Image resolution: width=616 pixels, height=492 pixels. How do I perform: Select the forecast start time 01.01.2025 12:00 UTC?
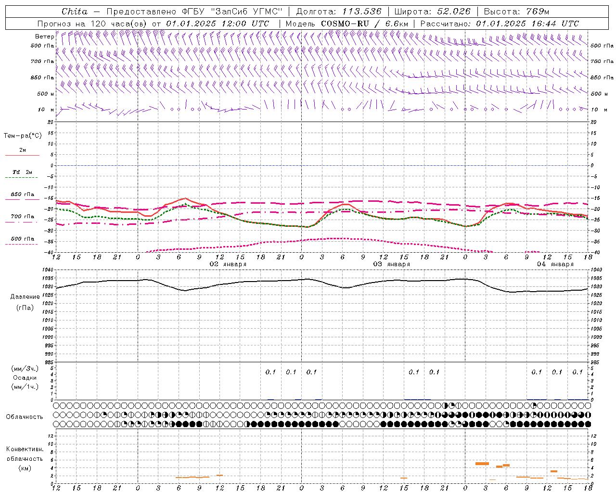click(x=218, y=24)
